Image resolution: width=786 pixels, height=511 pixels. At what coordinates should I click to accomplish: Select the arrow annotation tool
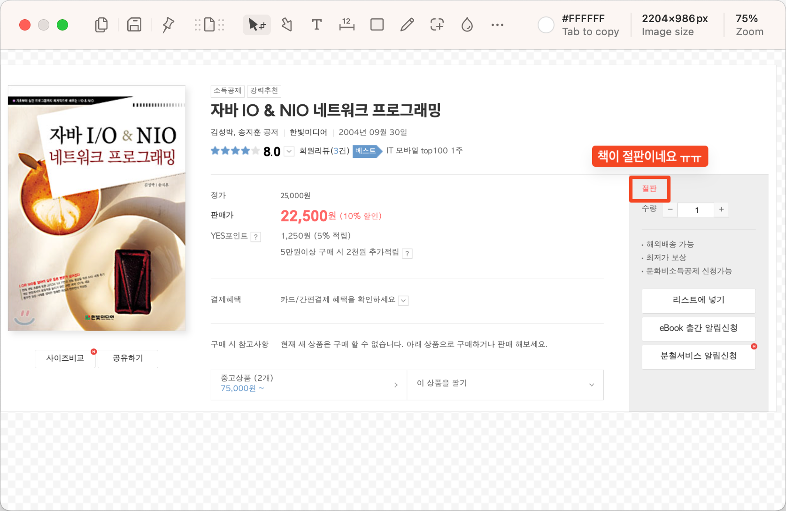tap(287, 25)
